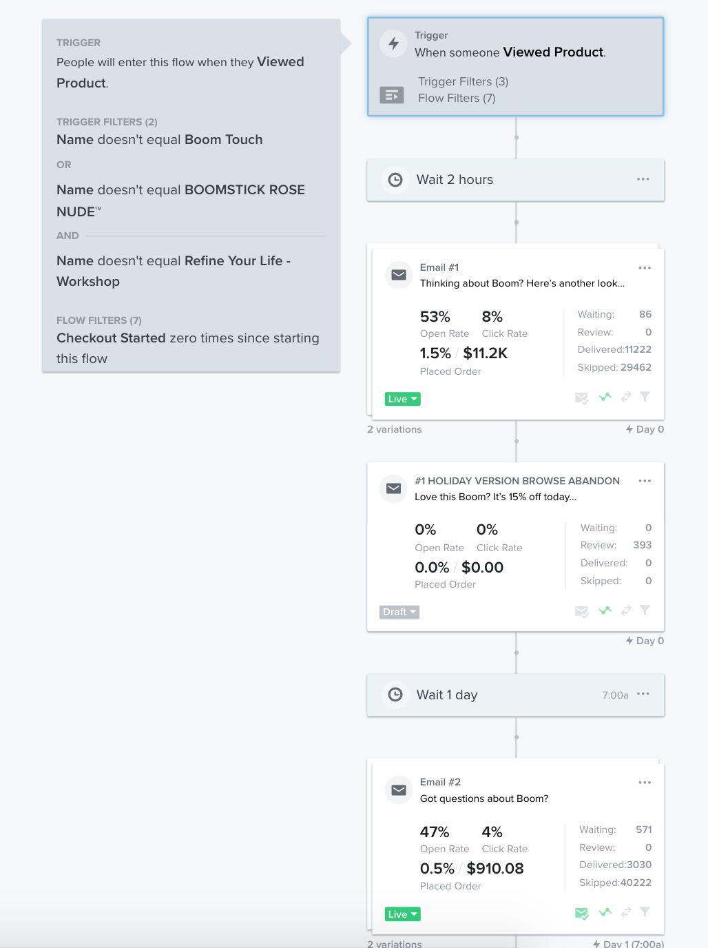Open analytics trend graph for Email #1
The height and width of the screenshot is (948, 708).
[605, 398]
